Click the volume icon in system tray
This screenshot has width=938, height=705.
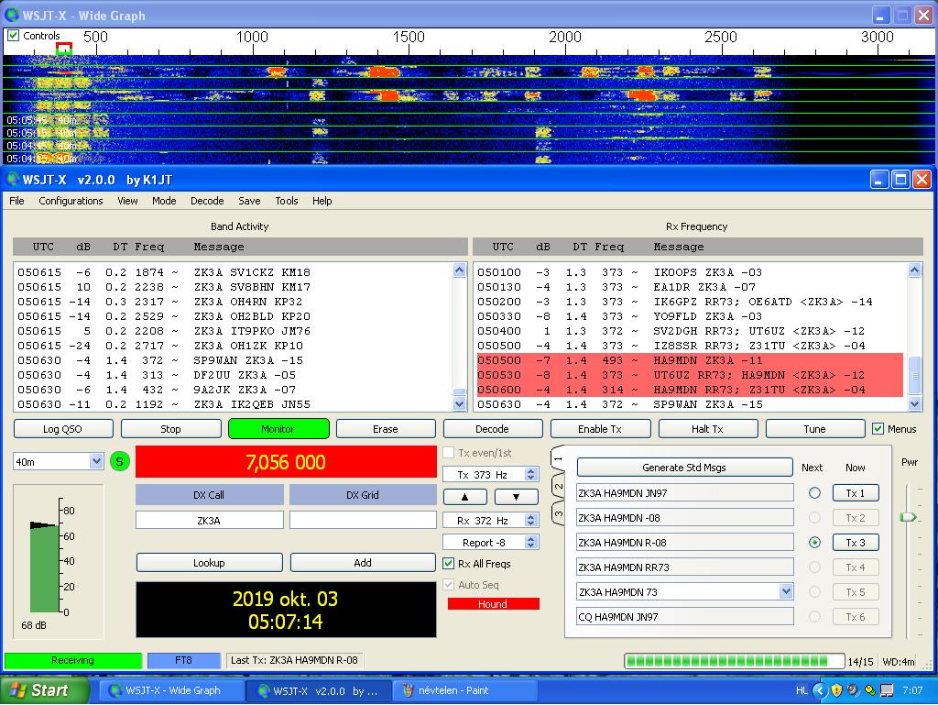853,690
